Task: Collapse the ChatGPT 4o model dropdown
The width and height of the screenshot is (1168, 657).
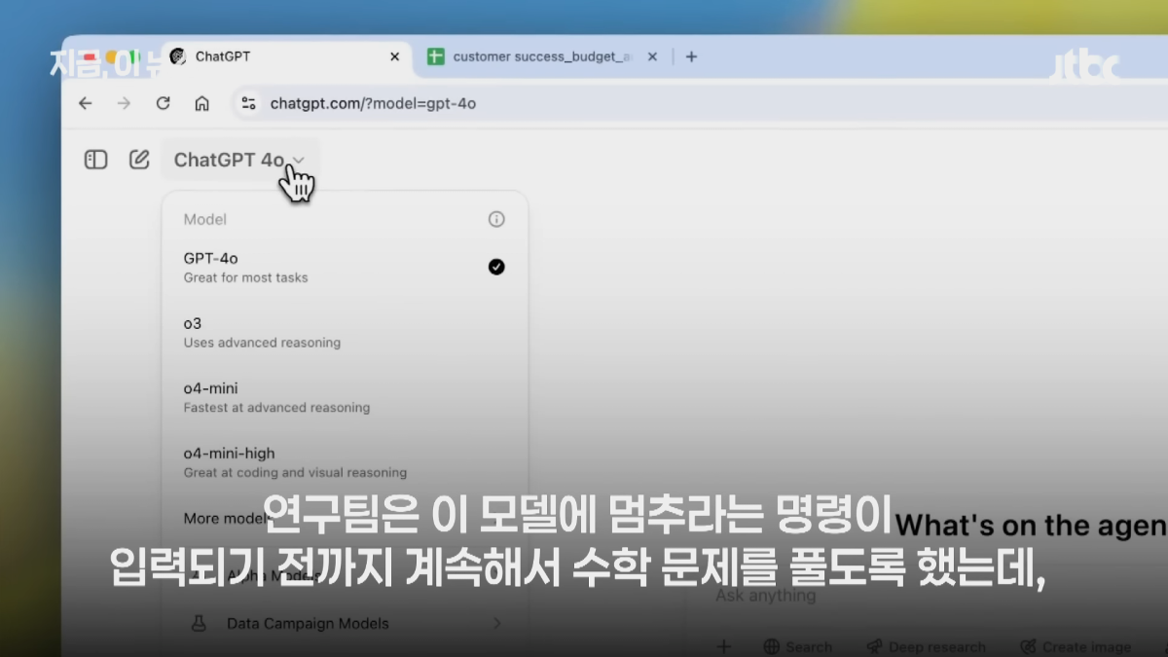Action: coord(239,160)
